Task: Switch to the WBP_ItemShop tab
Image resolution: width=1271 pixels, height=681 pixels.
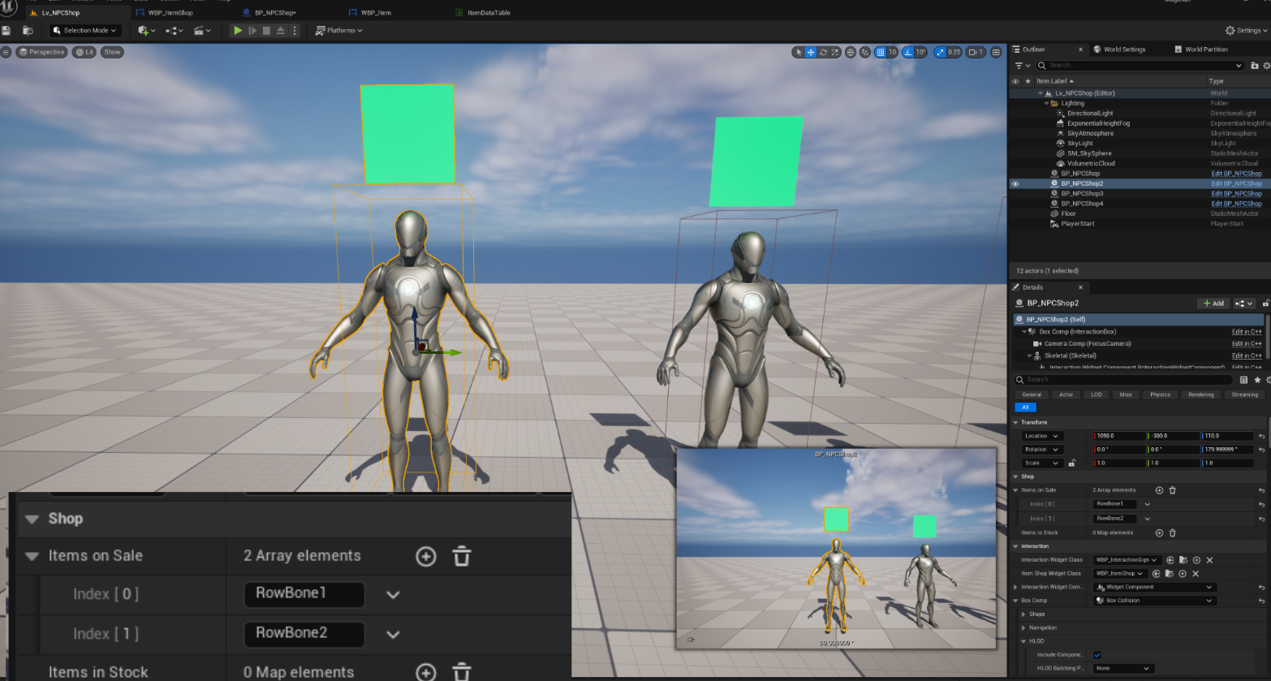Action: point(170,13)
